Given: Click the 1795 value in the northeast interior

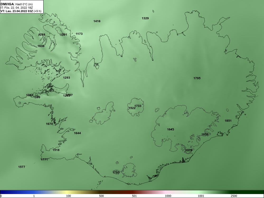Looking at the screenshot, I should click(197, 78).
